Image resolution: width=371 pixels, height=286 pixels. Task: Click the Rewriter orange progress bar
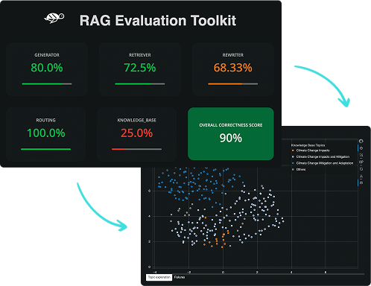(233, 84)
